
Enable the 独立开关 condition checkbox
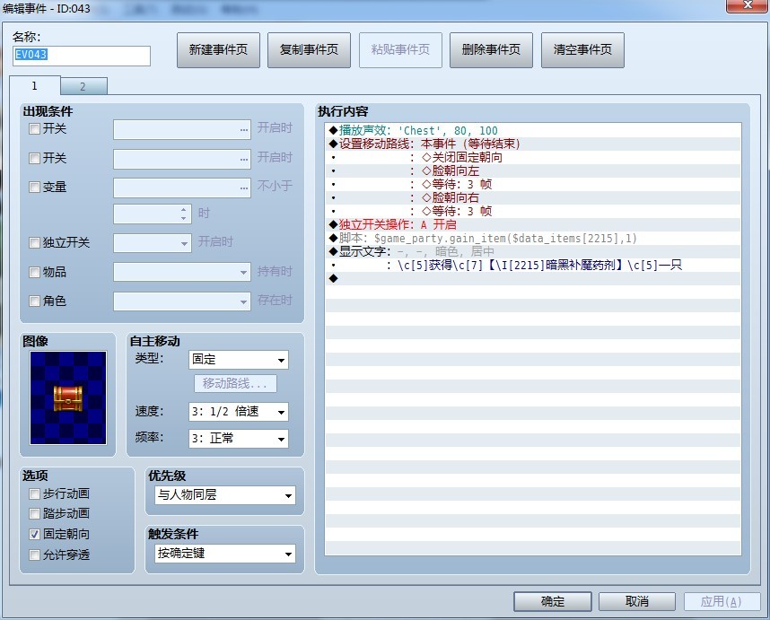coord(33,242)
